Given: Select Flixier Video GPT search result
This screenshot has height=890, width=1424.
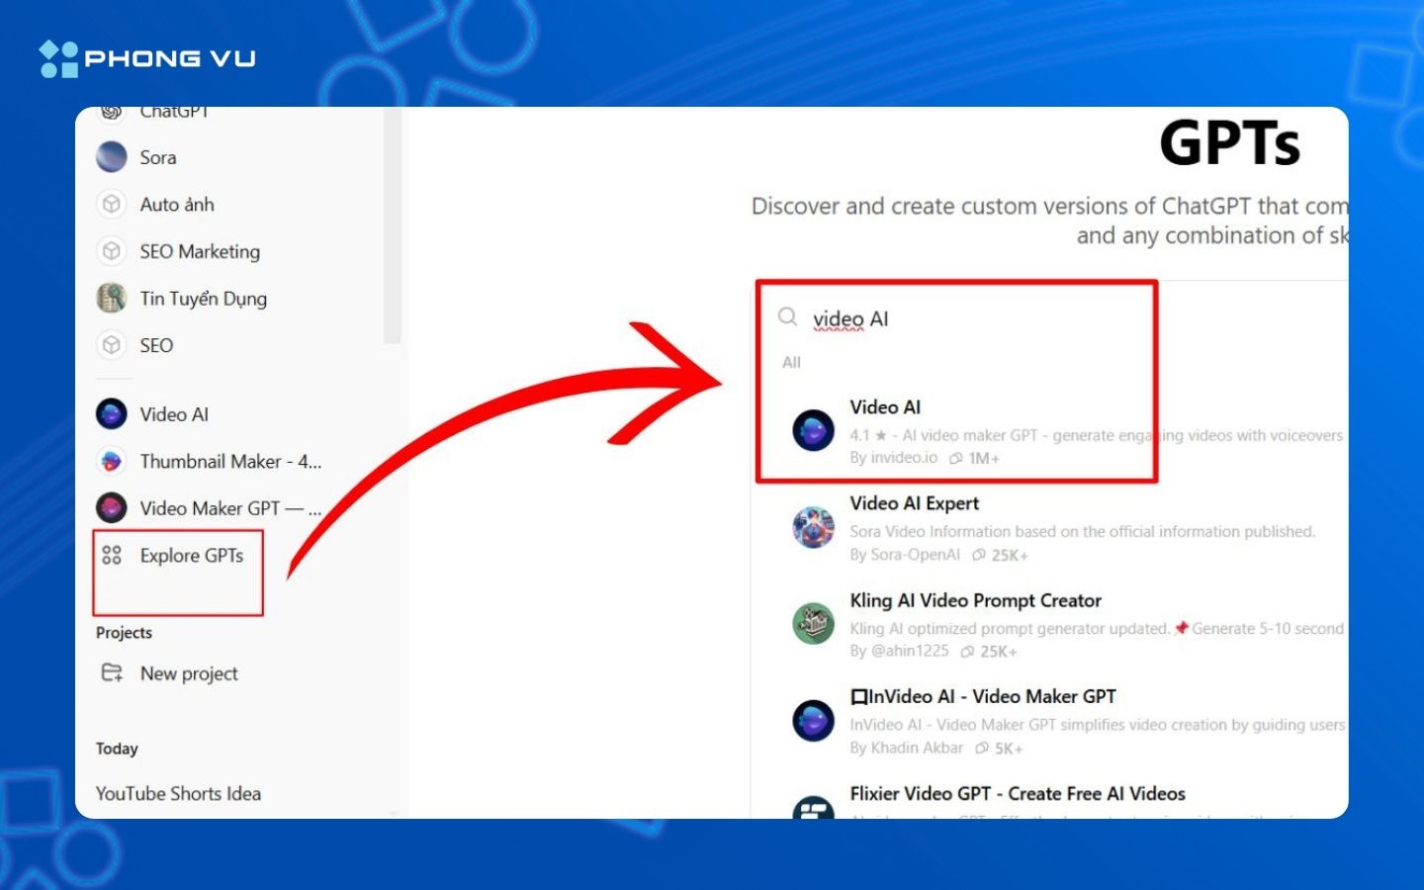Looking at the screenshot, I should (1017, 794).
